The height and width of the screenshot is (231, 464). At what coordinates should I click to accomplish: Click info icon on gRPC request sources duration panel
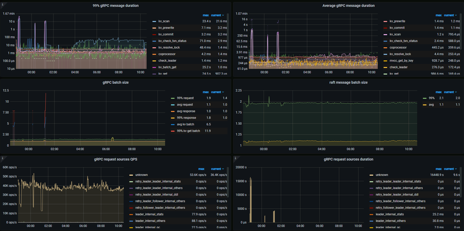click(235, 158)
